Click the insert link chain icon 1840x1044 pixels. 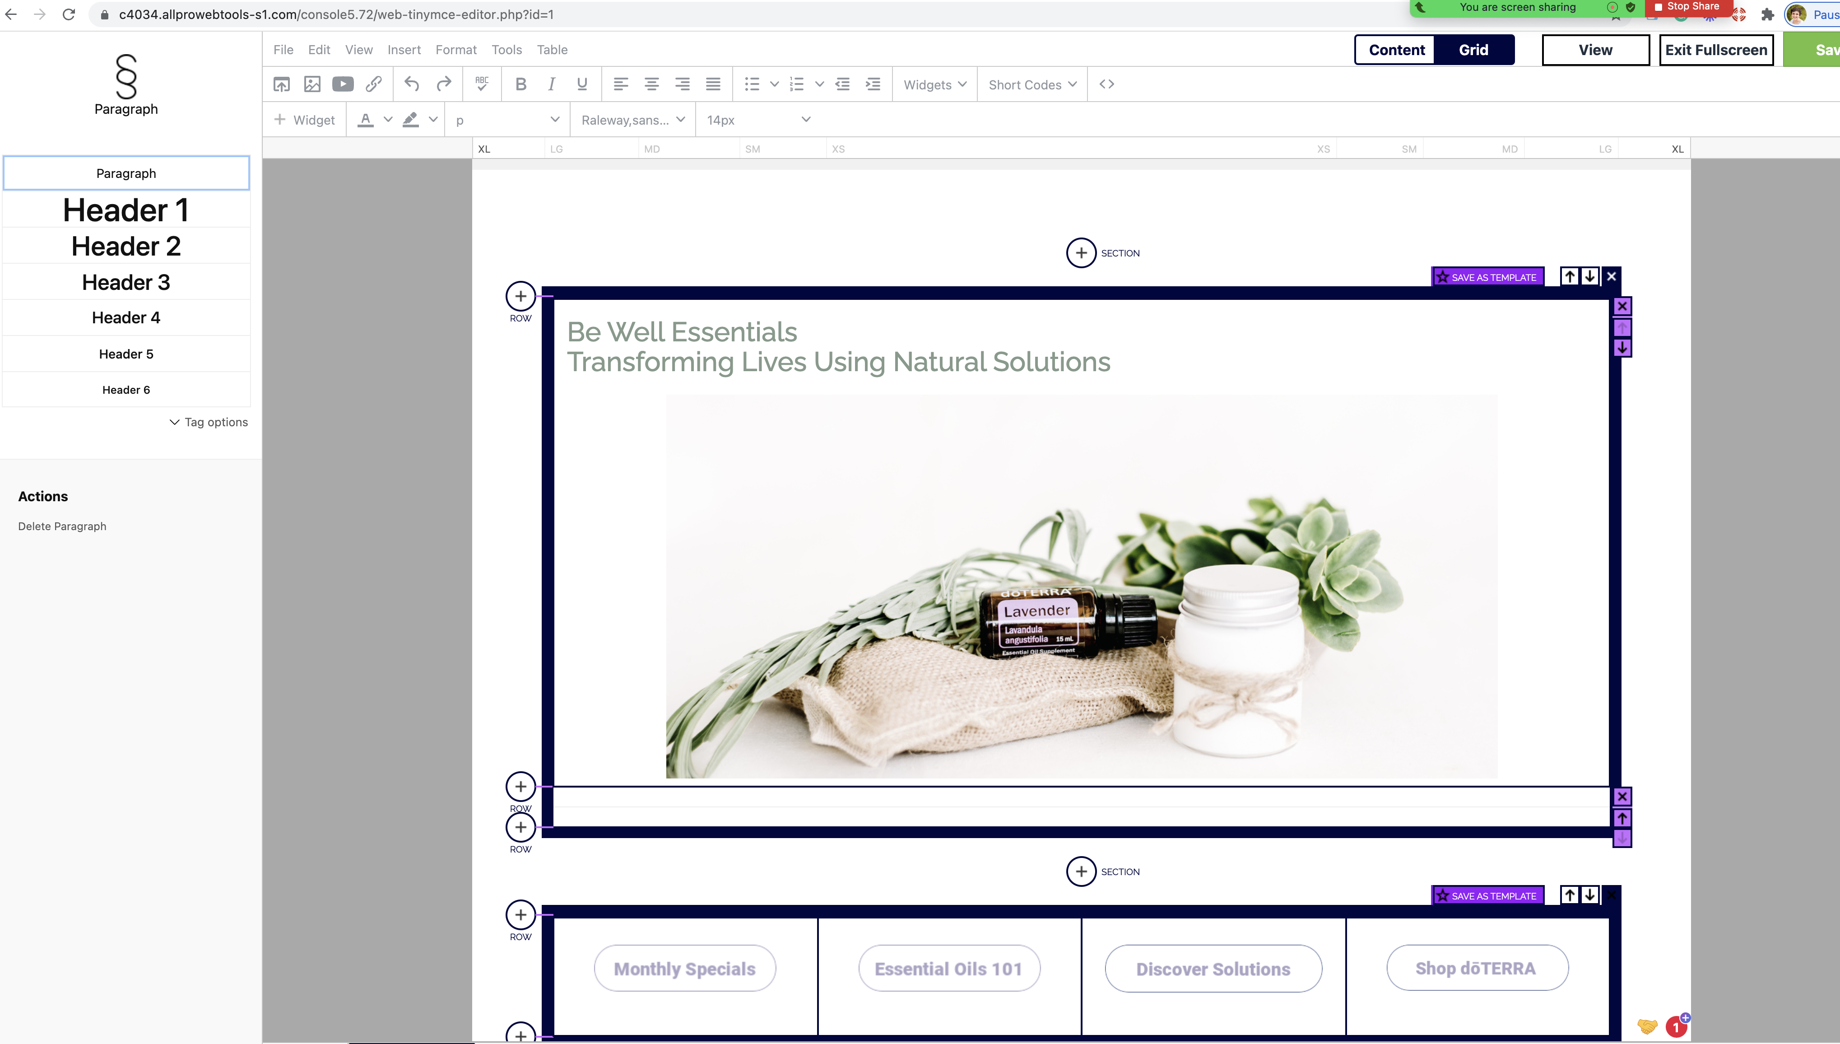pyautogui.click(x=373, y=84)
